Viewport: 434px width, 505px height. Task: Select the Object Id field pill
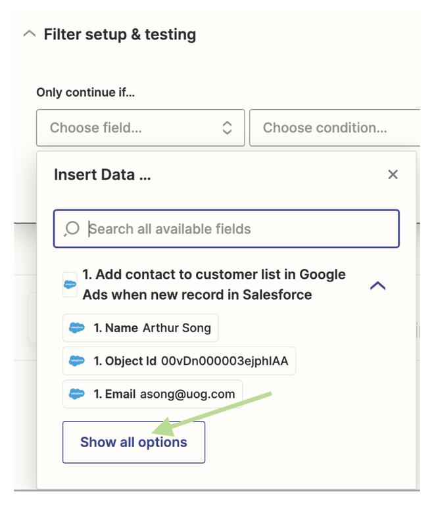pyautogui.click(x=179, y=361)
